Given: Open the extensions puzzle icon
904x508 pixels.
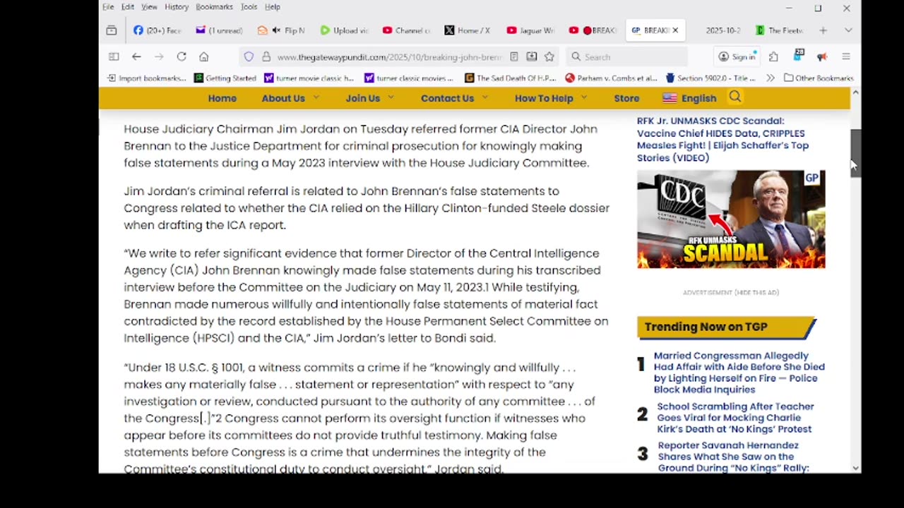Looking at the screenshot, I should point(773,56).
